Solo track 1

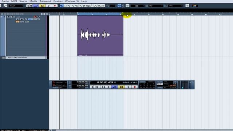point(13,17)
